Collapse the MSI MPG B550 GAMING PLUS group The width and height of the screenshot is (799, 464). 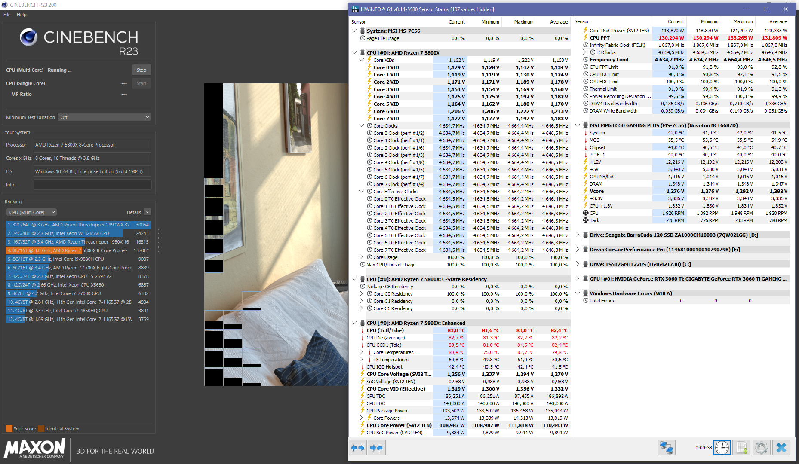(x=578, y=125)
